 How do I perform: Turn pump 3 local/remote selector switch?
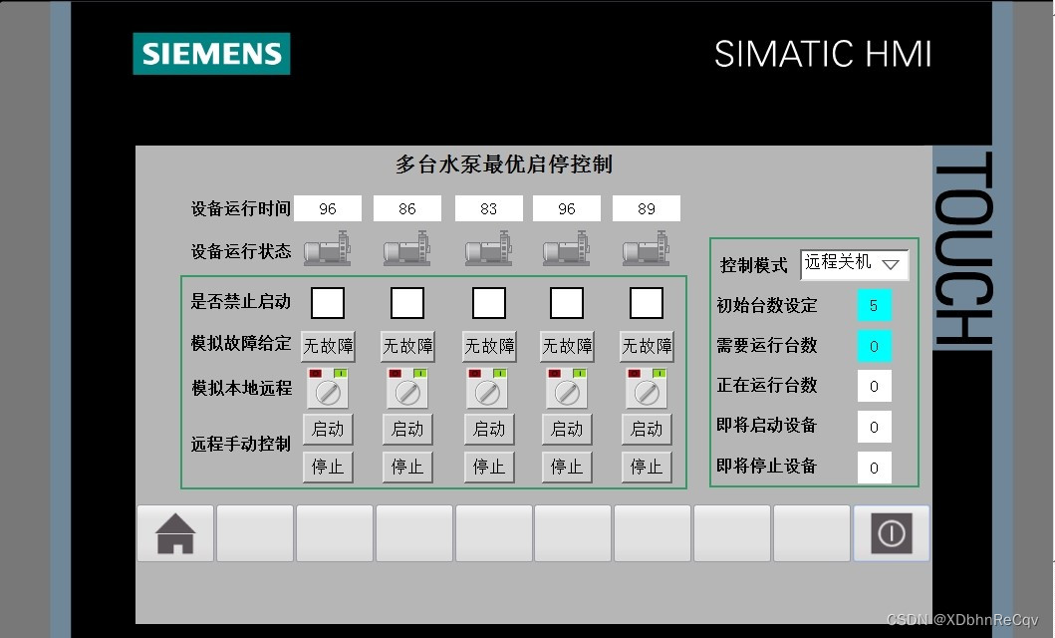tap(487, 389)
